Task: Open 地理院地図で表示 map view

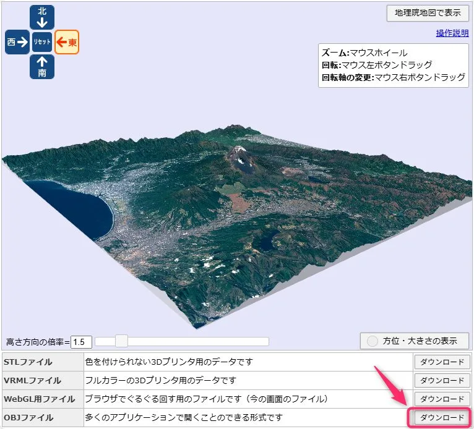Action: 428,13
